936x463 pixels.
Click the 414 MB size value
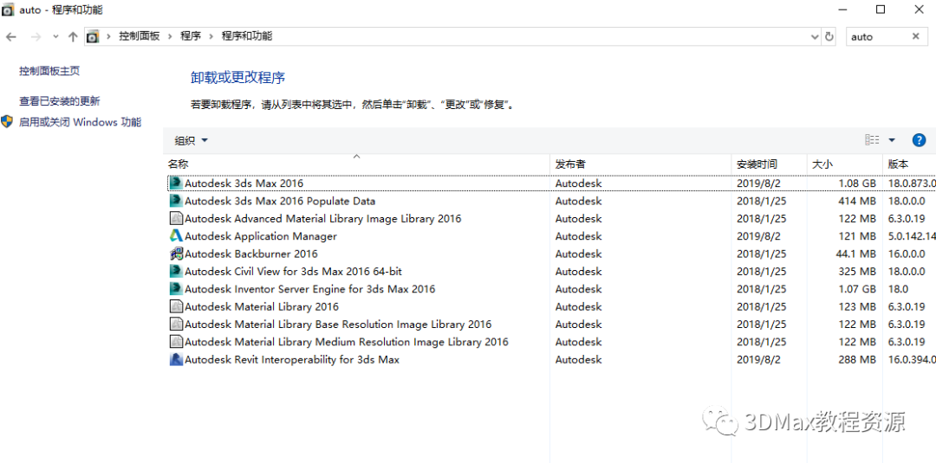tap(859, 201)
